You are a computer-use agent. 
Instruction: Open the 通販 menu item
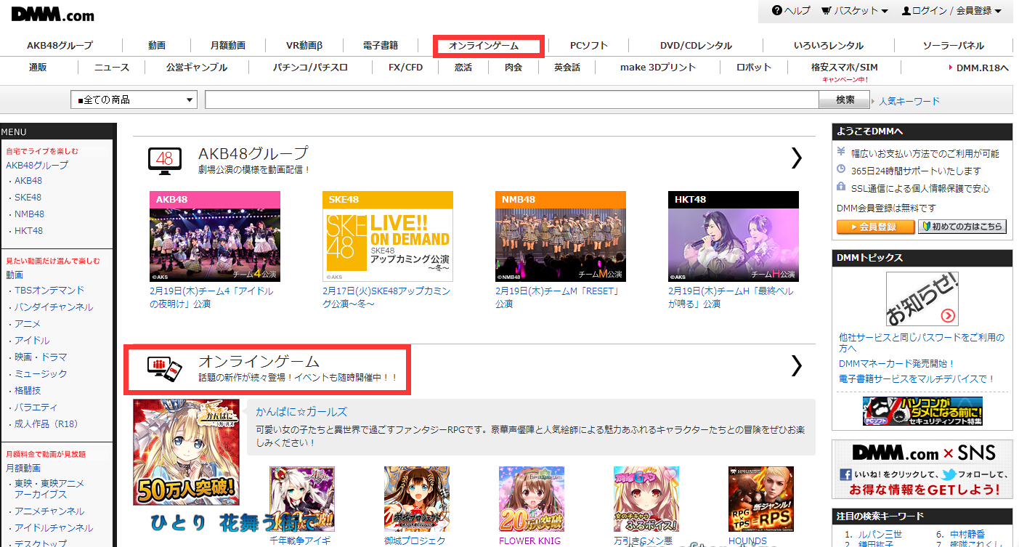(38, 68)
